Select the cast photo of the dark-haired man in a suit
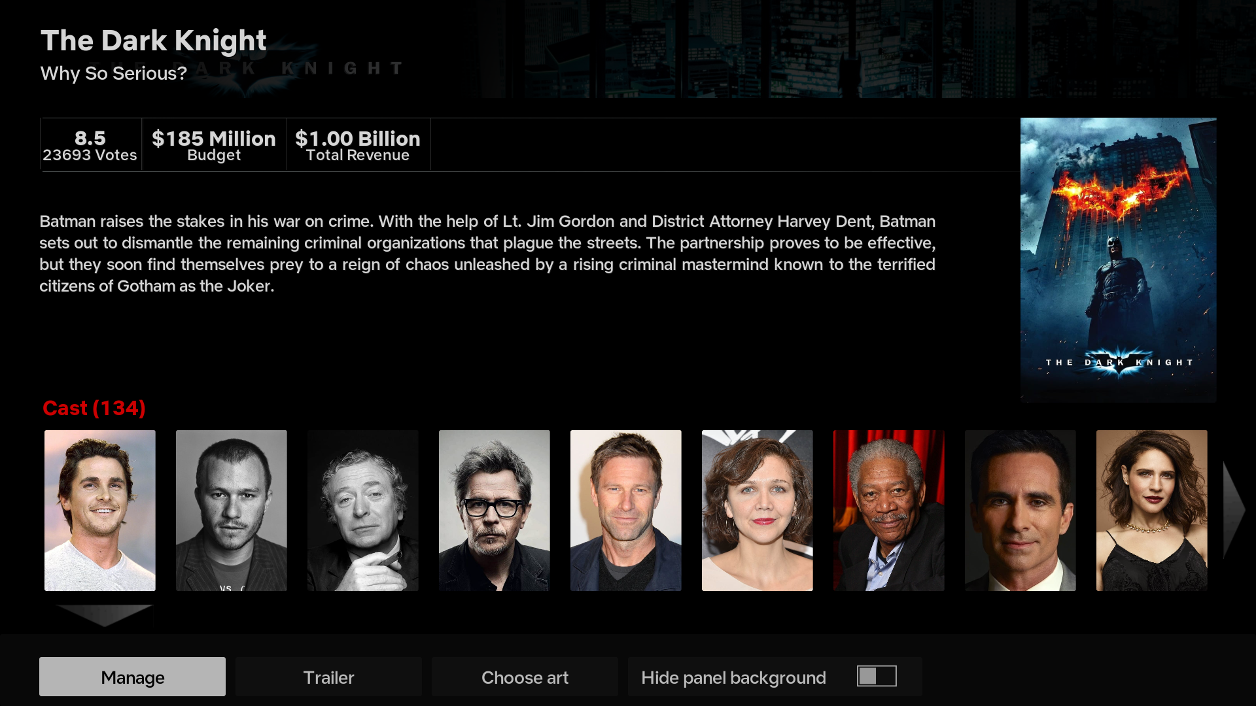Viewport: 1256px width, 706px height. 1020,511
